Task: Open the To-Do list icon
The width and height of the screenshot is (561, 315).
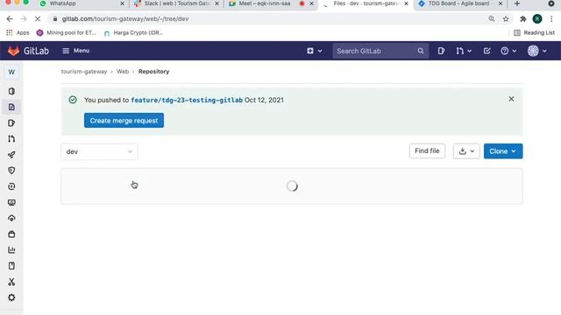Action: (487, 51)
